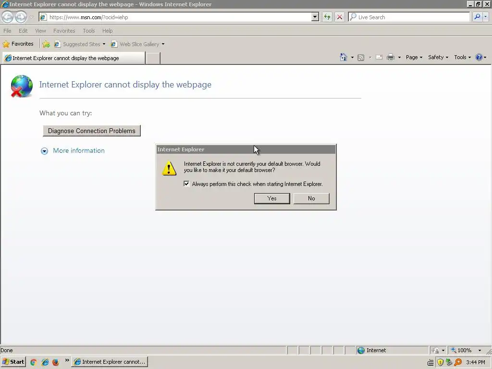Open Web Slice Gallery dropdown
Viewport: 492px width, 369px height.
137,44
